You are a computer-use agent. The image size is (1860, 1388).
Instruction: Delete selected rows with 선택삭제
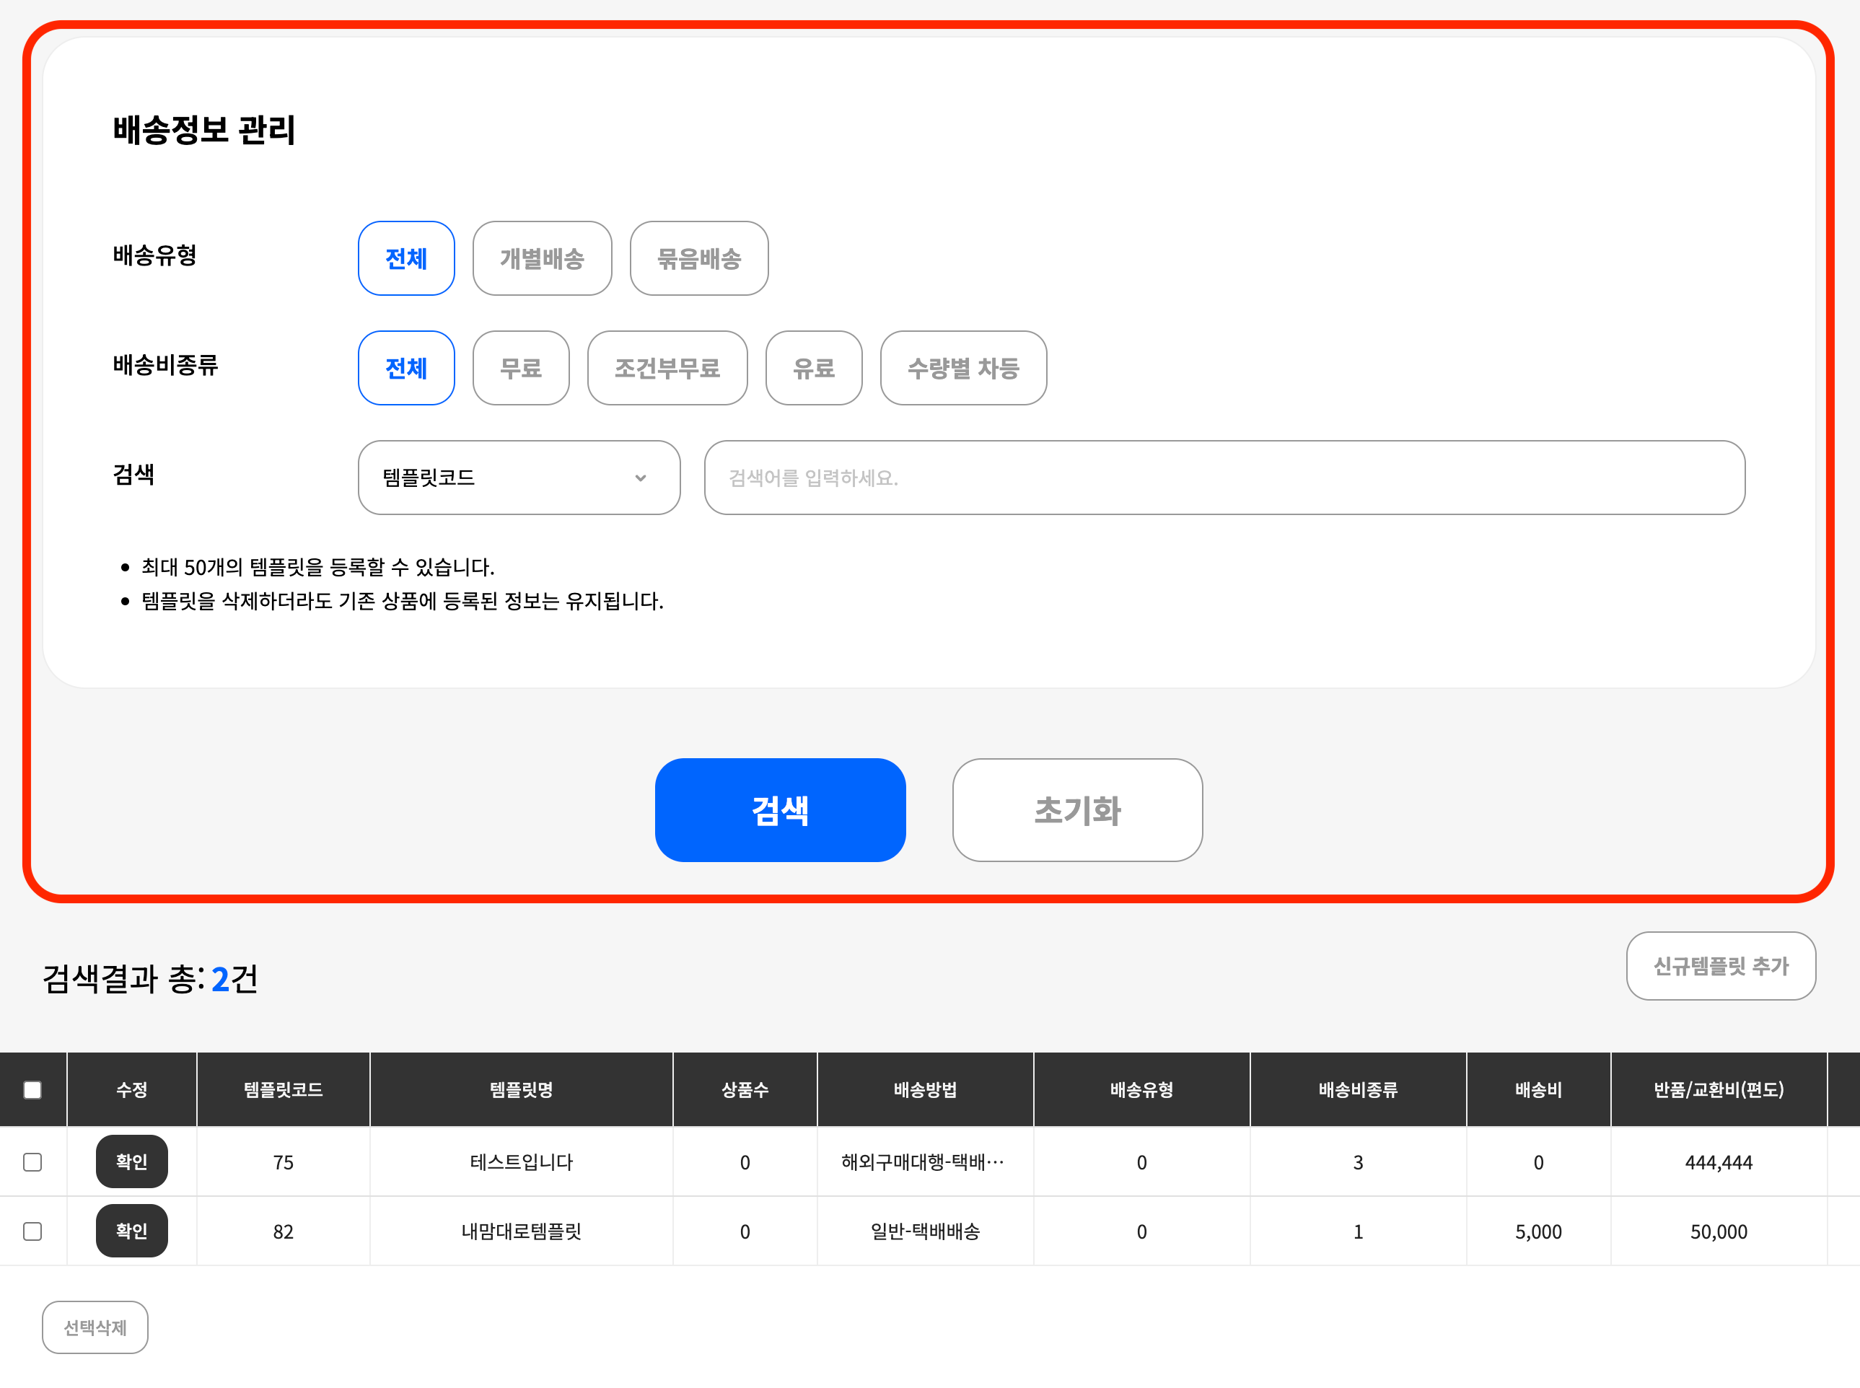coord(95,1327)
